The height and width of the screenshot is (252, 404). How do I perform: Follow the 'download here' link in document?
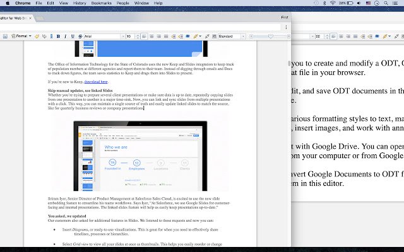click(96, 82)
